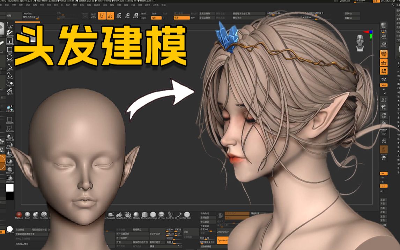This screenshot has width=400, height=250.
Task: Toggle RSharp option
Action: pyautogui.click(x=170, y=234)
